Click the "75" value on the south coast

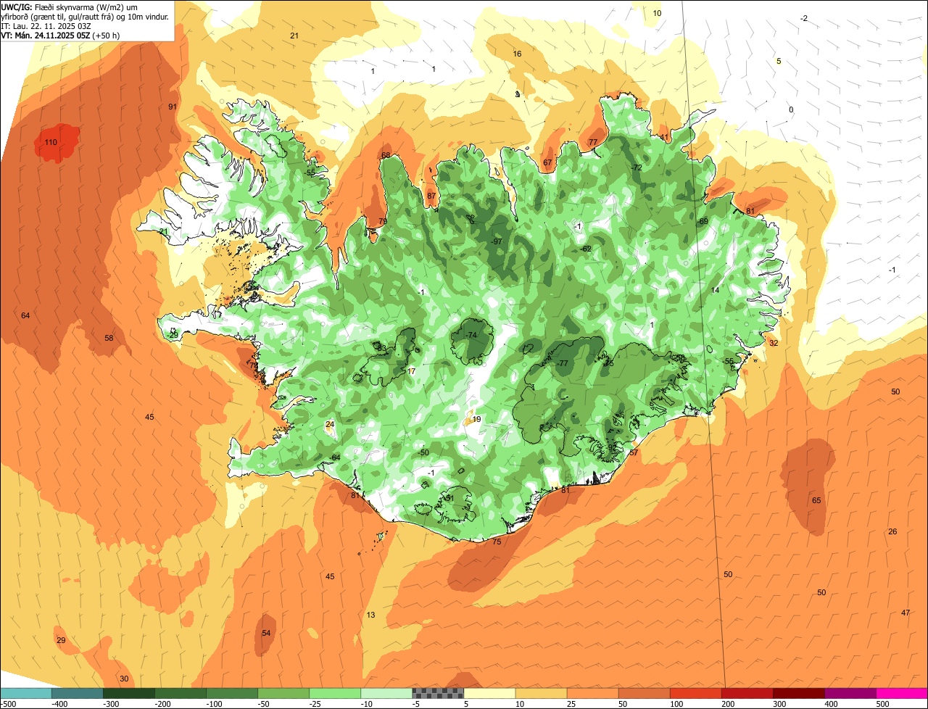497,542
